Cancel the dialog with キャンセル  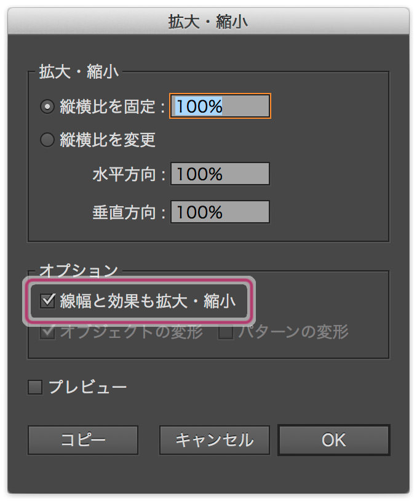214,440
